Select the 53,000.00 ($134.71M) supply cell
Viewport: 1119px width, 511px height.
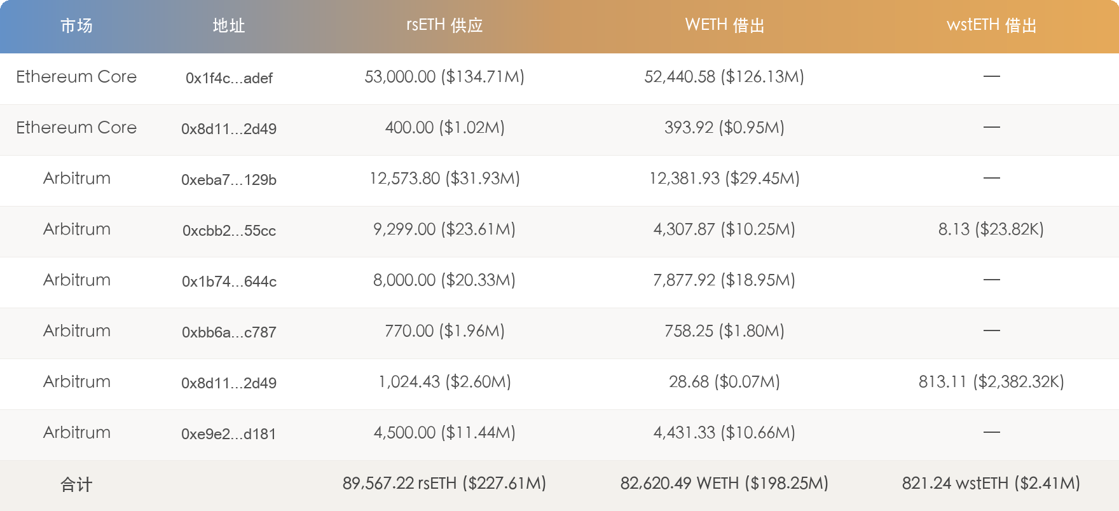point(444,77)
